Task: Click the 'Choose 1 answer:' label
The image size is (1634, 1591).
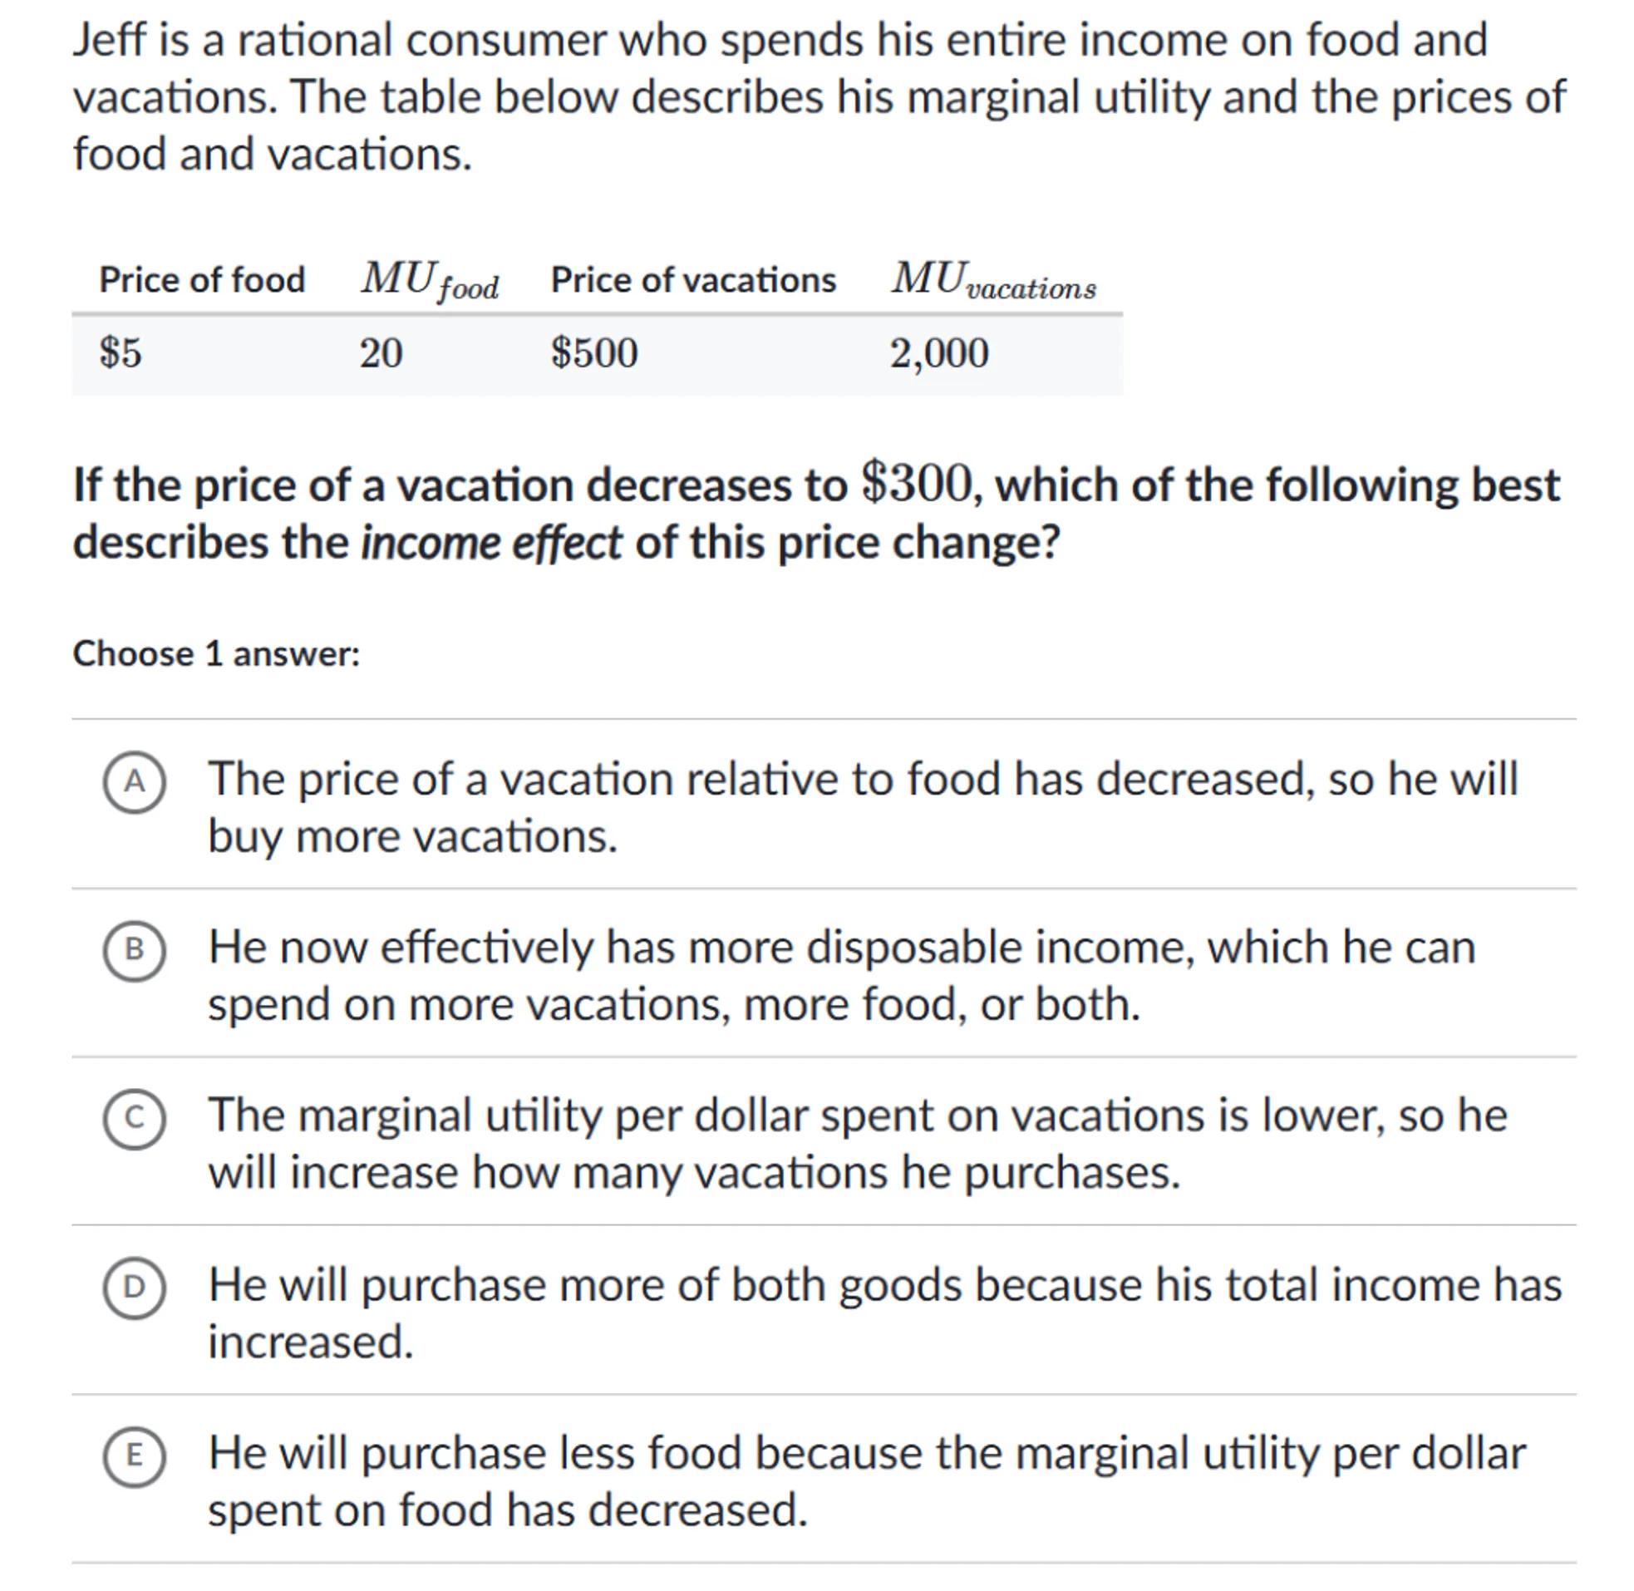Action: pyautogui.click(x=216, y=653)
